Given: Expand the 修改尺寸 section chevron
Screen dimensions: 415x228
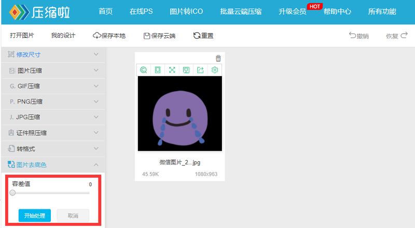Looking at the screenshot, I should point(96,54).
